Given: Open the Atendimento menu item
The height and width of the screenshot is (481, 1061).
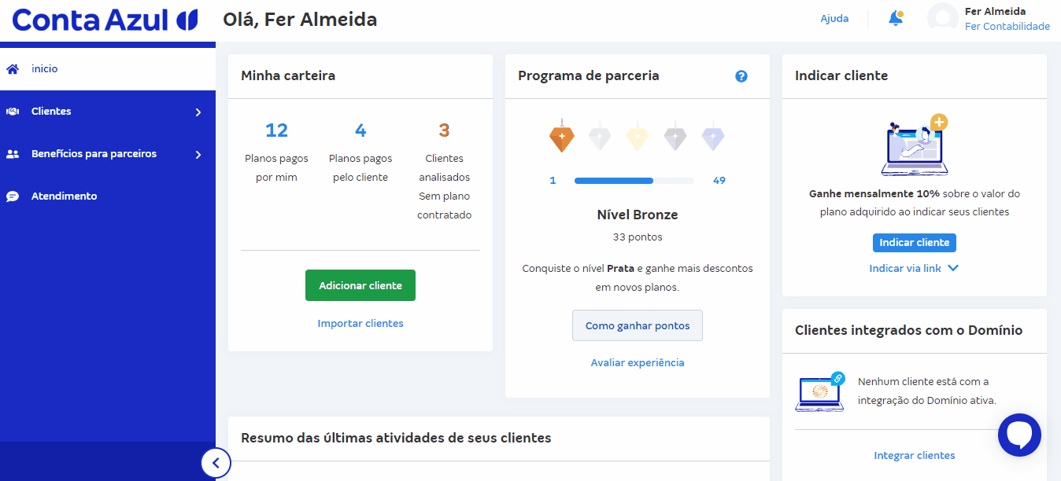Looking at the screenshot, I should tap(64, 196).
